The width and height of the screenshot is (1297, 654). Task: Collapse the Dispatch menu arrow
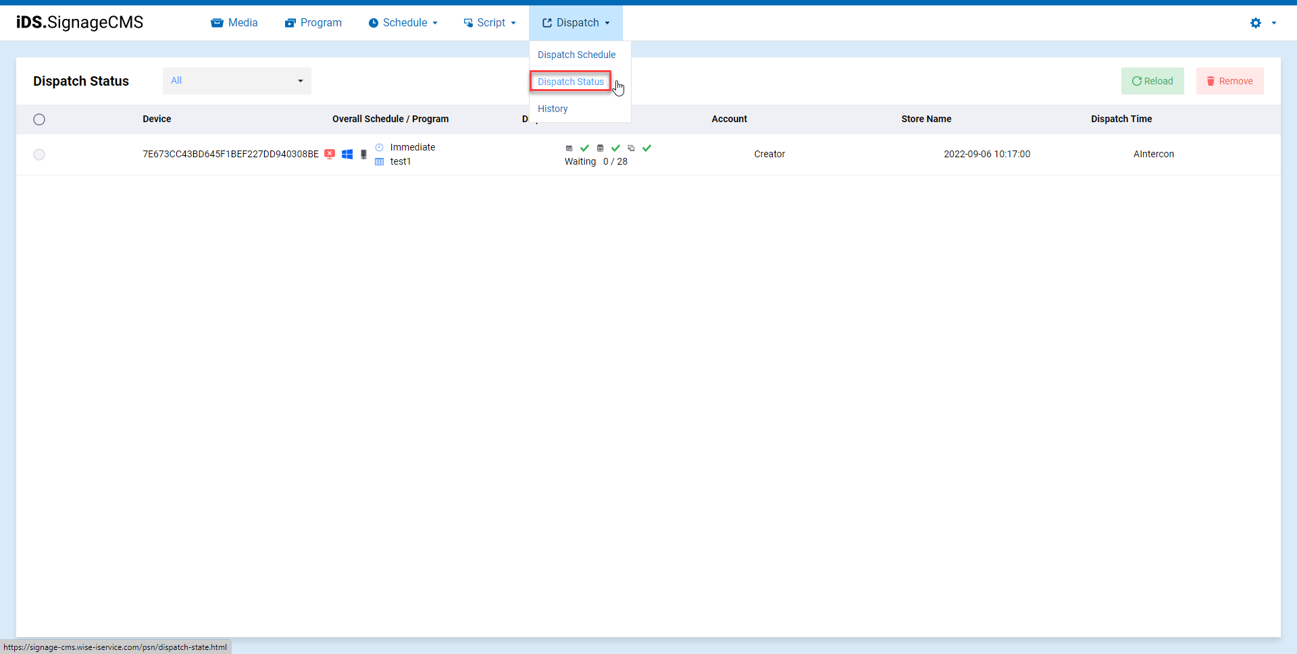607,23
